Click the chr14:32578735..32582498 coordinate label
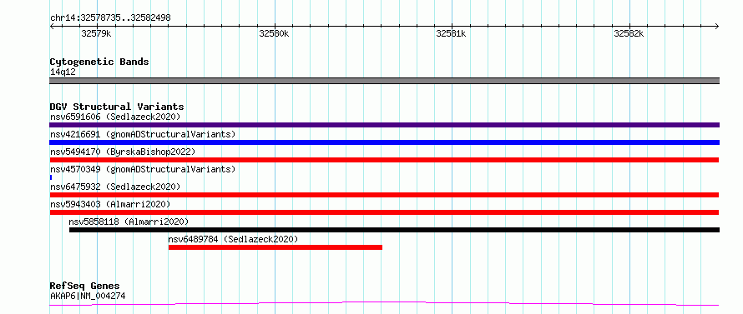 (110, 18)
